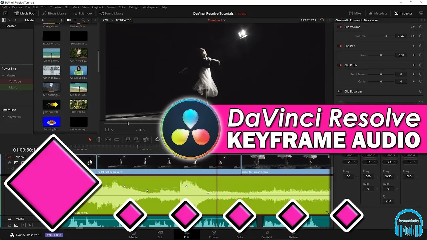Solo the A2 VOICE track

23,225
